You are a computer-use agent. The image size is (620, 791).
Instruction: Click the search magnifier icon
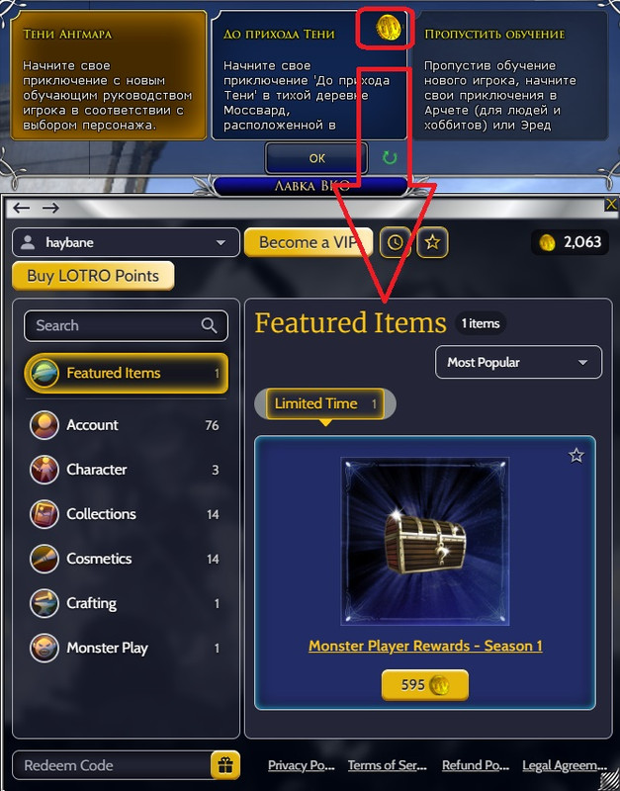click(x=209, y=325)
